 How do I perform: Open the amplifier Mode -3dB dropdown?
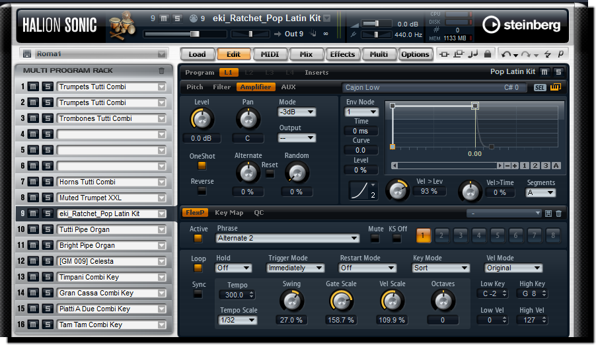coord(296,112)
